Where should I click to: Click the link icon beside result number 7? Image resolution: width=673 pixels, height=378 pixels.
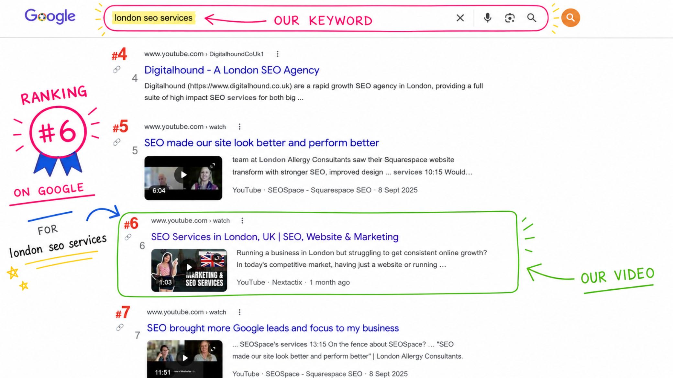coord(120,328)
